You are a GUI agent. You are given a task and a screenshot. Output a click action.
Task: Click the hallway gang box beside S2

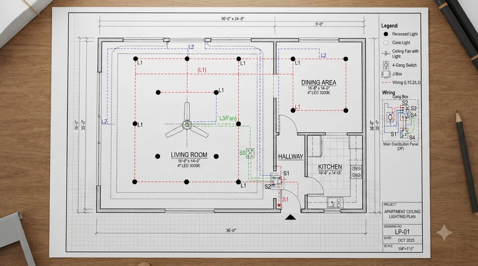click(276, 180)
